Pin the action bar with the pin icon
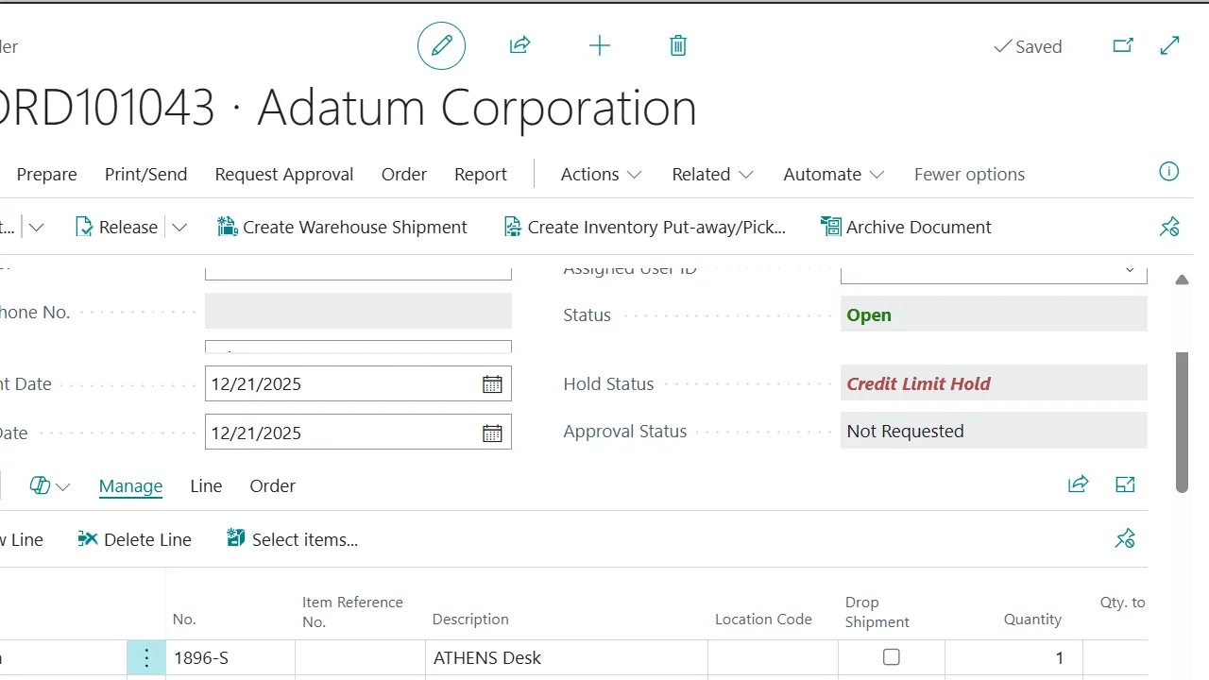This screenshot has width=1209, height=680. (1169, 227)
